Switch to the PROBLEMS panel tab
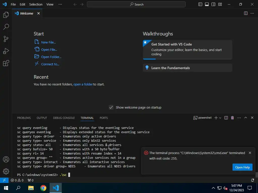The height and width of the screenshot is (193, 258). 24,118
